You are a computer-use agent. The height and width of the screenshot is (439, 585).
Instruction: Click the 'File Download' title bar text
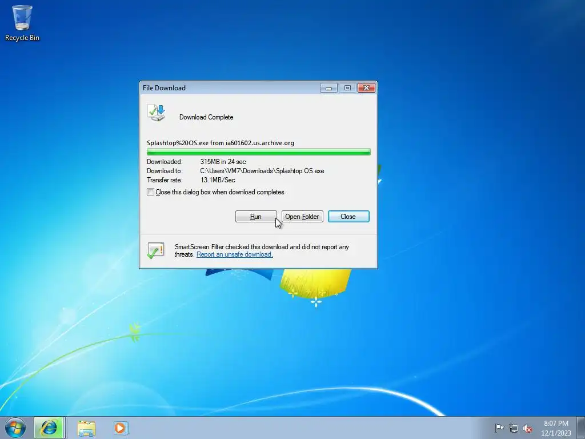(x=164, y=88)
